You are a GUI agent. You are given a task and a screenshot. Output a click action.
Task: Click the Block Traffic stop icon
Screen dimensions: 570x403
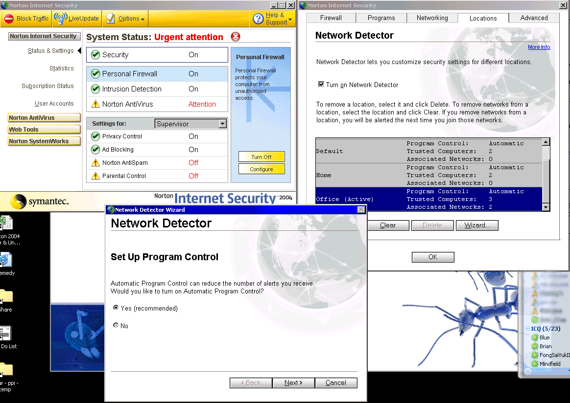(9, 19)
